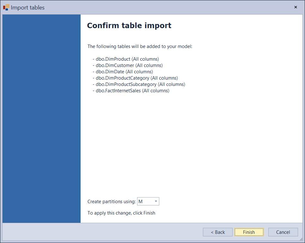The height and width of the screenshot is (243, 305).
Task: Click the resize grip in the window corner
Action: click(301, 239)
